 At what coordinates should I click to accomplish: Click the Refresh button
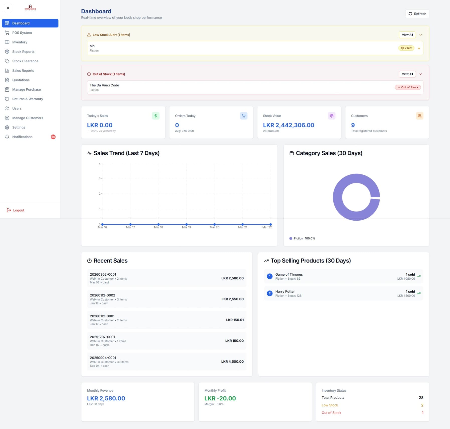(x=417, y=14)
